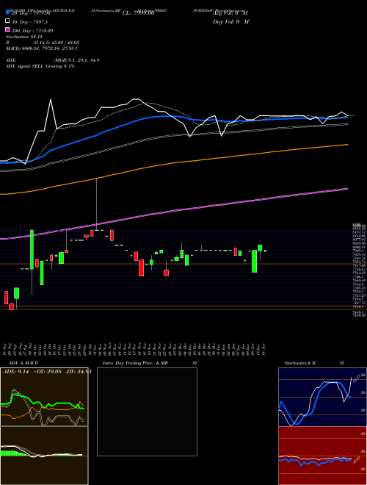Open the red RSI chart panel

pyautogui.click(x=322, y=456)
